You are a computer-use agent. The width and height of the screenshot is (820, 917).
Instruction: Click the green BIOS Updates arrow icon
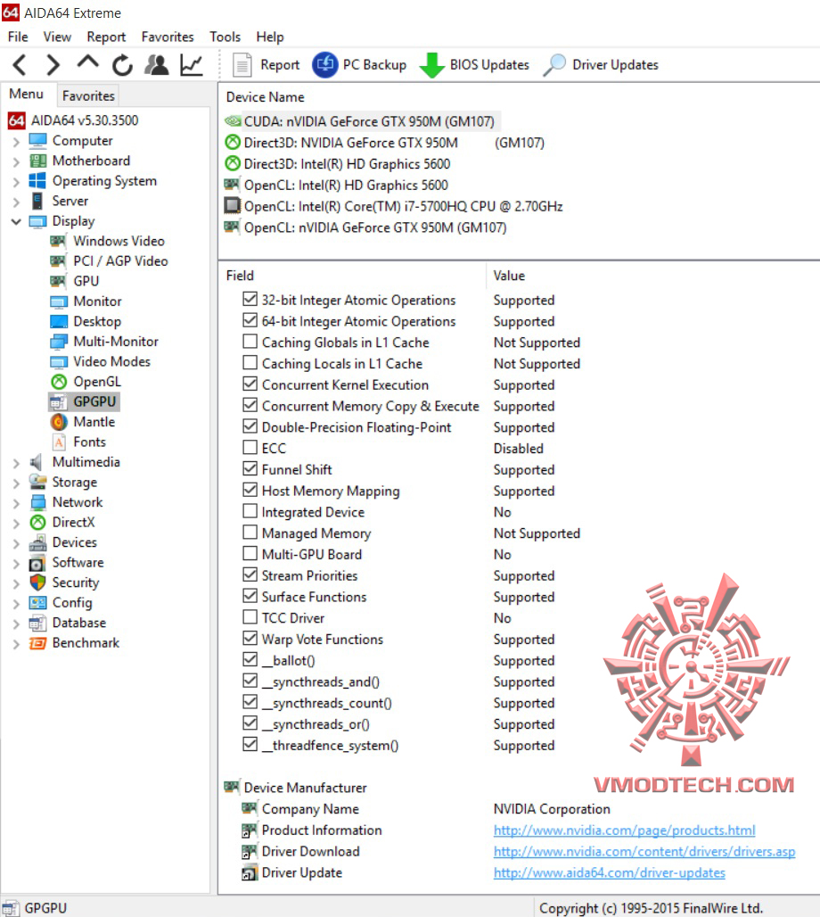(x=432, y=65)
